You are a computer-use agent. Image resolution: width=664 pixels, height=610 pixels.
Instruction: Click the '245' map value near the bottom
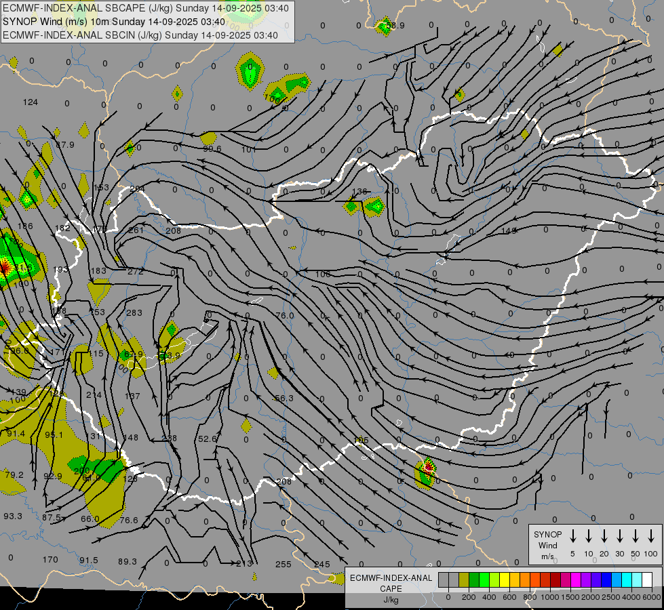click(322, 564)
